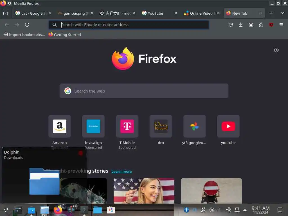Open the KDE application launcher
The height and width of the screenshot is (216, 288).
[x=6, y=210]
